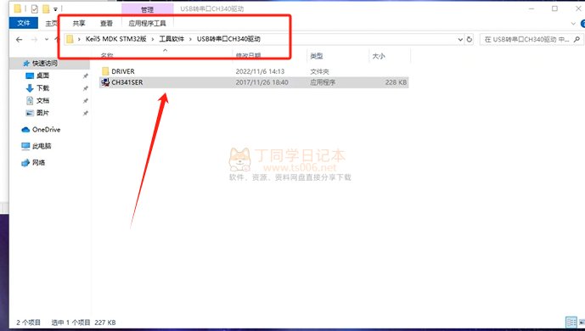Expand the address bar history dropdown
This screenshot has height=331, width=585.
tap(460, 39)
